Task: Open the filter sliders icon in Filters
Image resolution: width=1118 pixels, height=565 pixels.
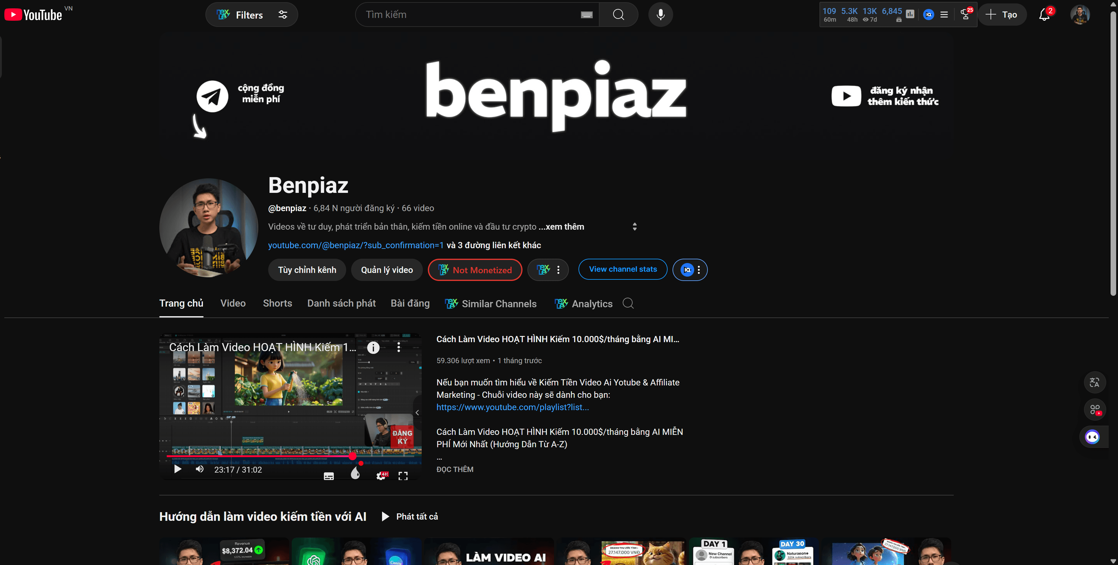Action: click(x=282, y=15)
